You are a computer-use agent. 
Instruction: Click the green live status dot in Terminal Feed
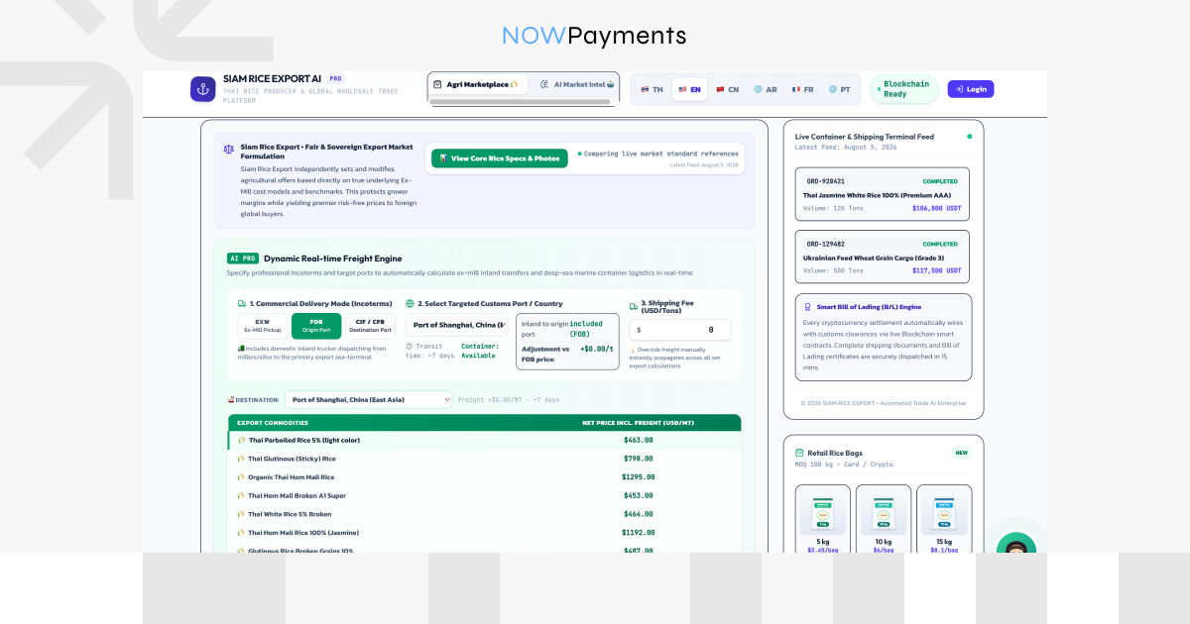pyautogui.click(x=970, y=137)
